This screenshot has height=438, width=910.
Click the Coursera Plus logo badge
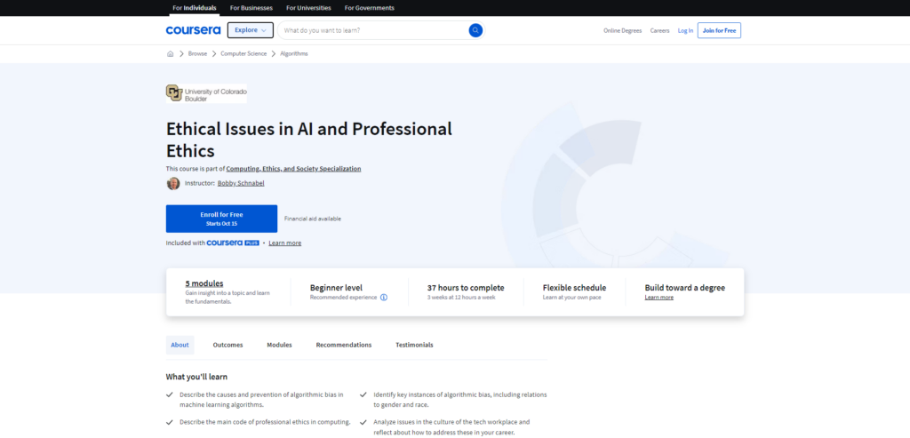[x=233, y=243]
